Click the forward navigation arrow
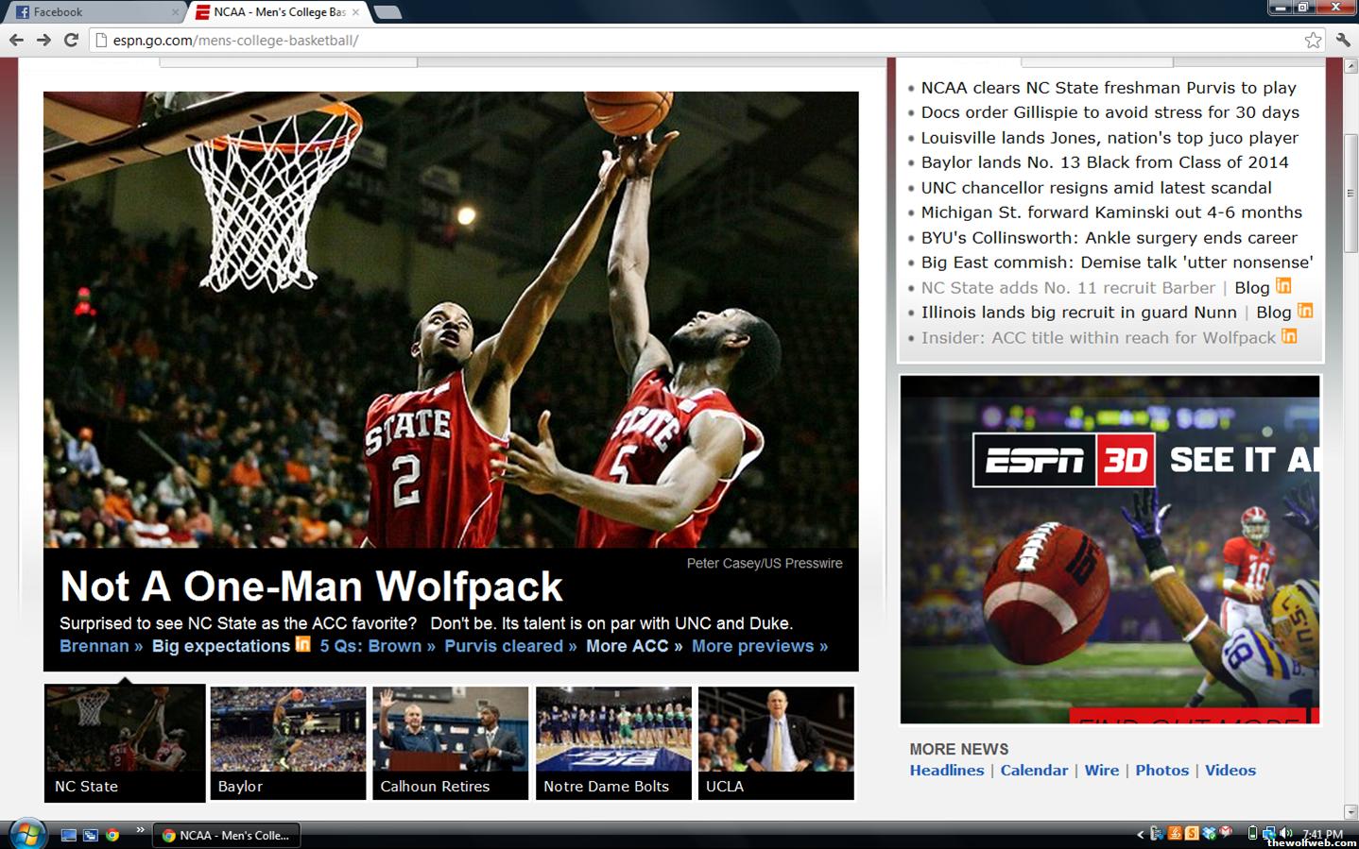 pyautogui.click(x=43, y=40)
